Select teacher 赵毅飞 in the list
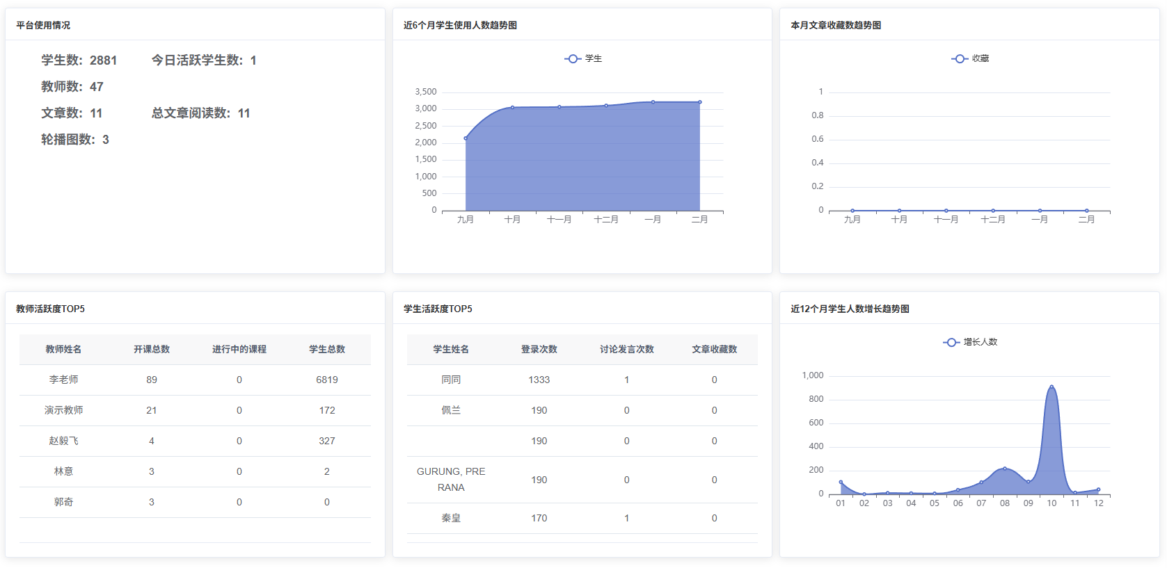 coord(63,441)
